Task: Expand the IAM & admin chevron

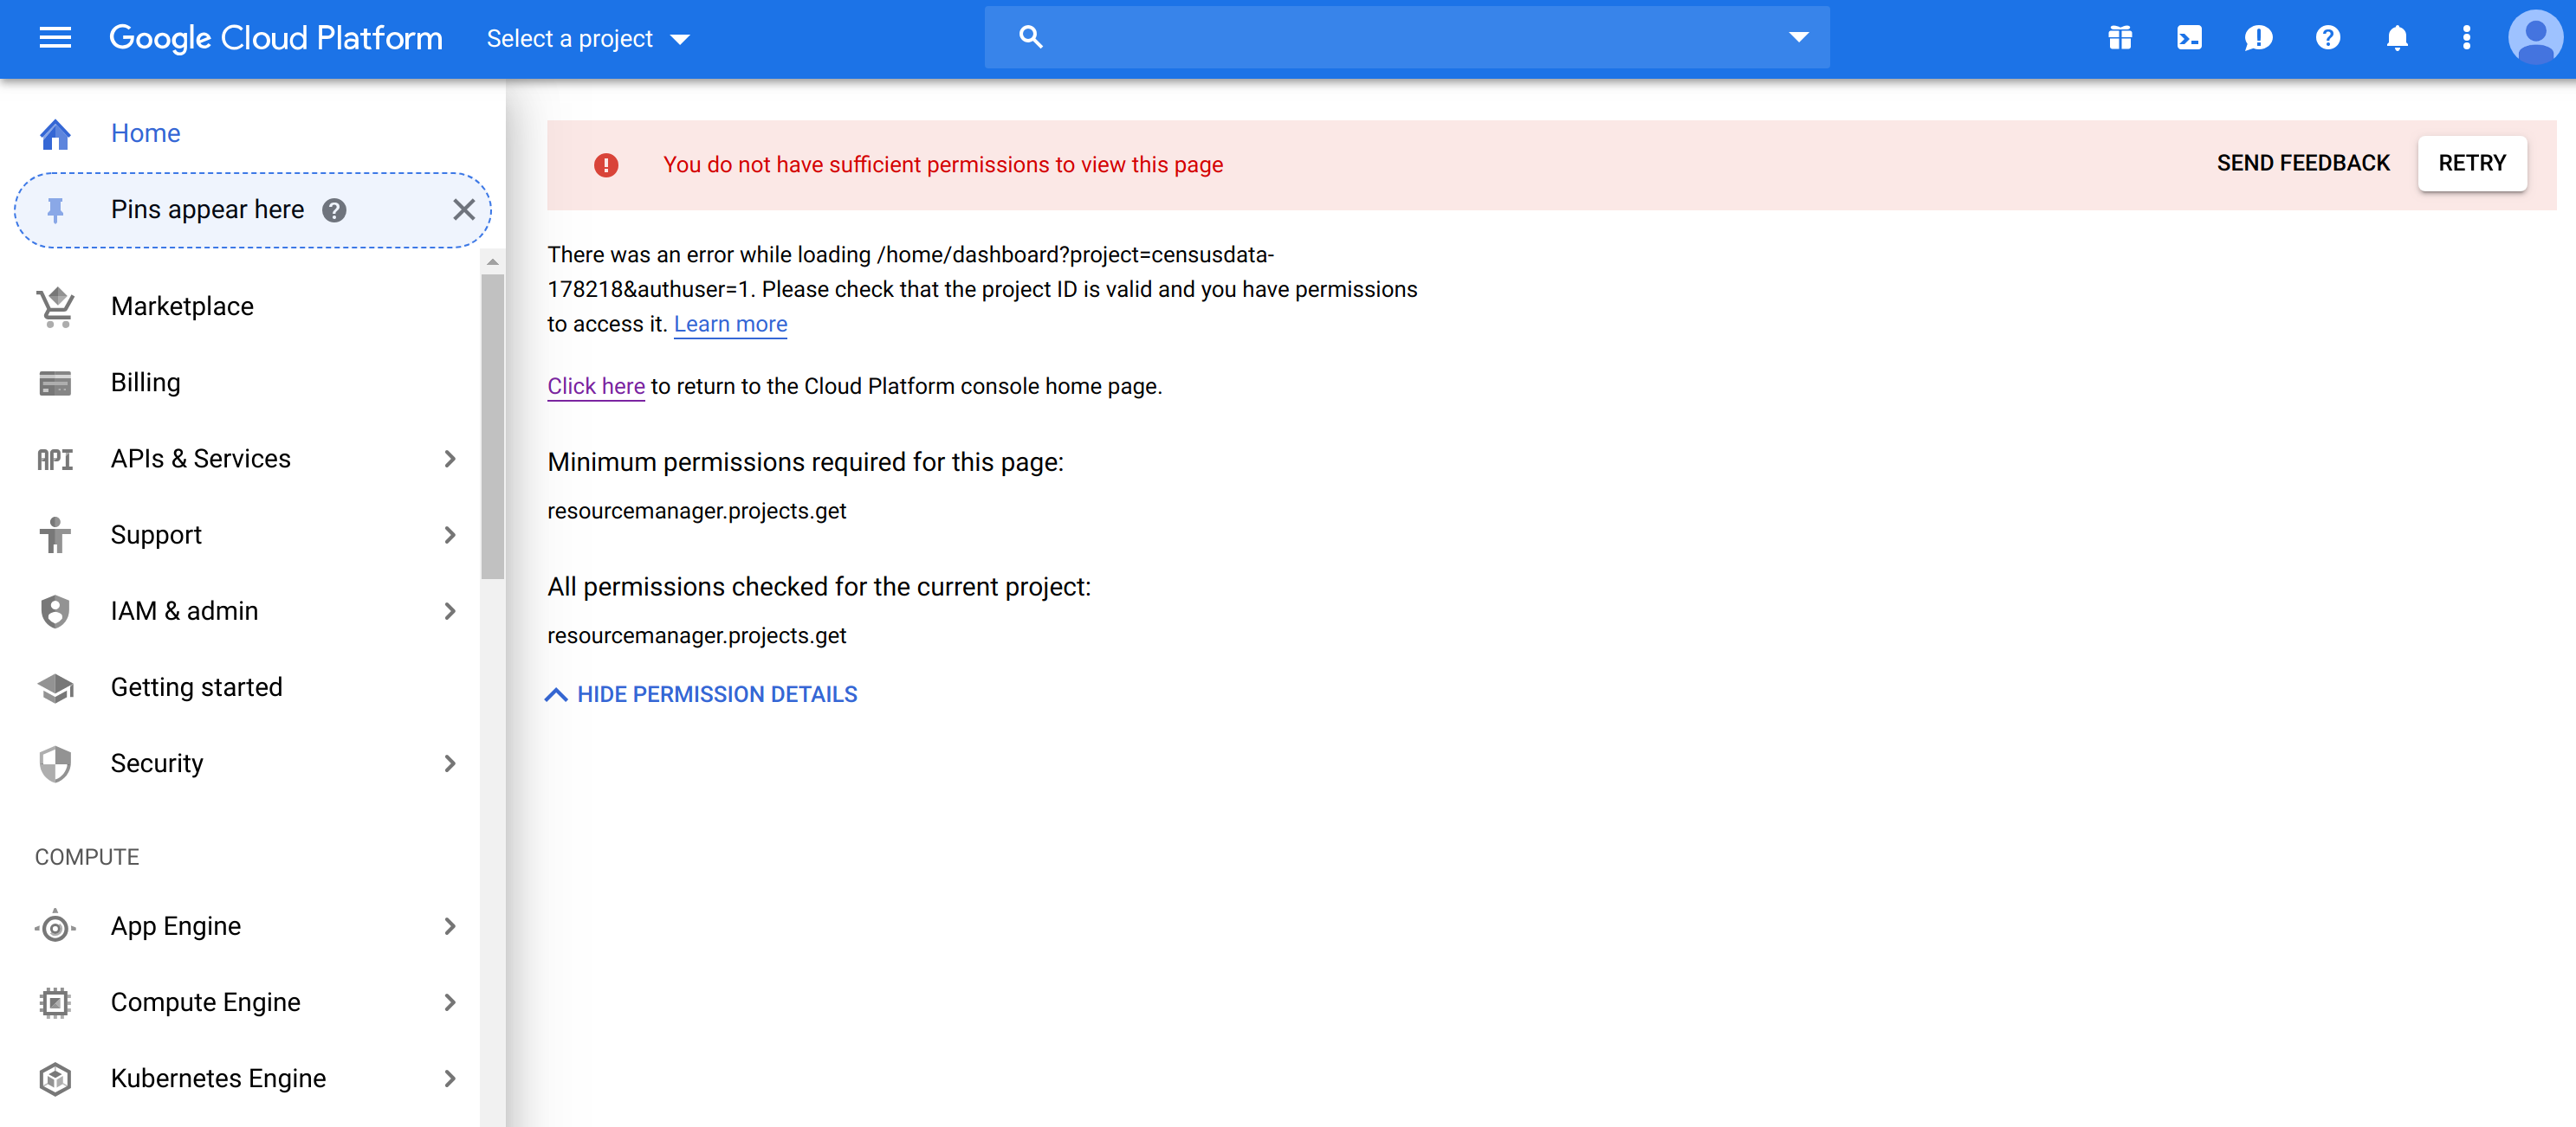Action: click(450, 610)
